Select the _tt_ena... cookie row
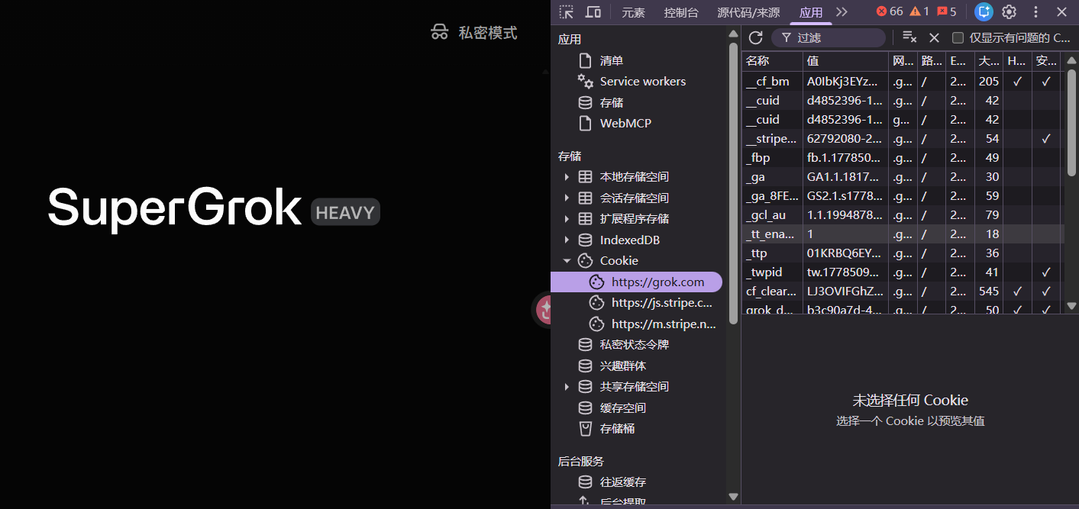 point(903,234)
